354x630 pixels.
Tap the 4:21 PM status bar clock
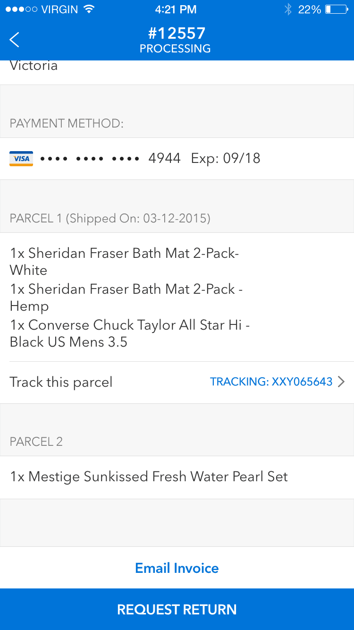[x=176, y=9]
